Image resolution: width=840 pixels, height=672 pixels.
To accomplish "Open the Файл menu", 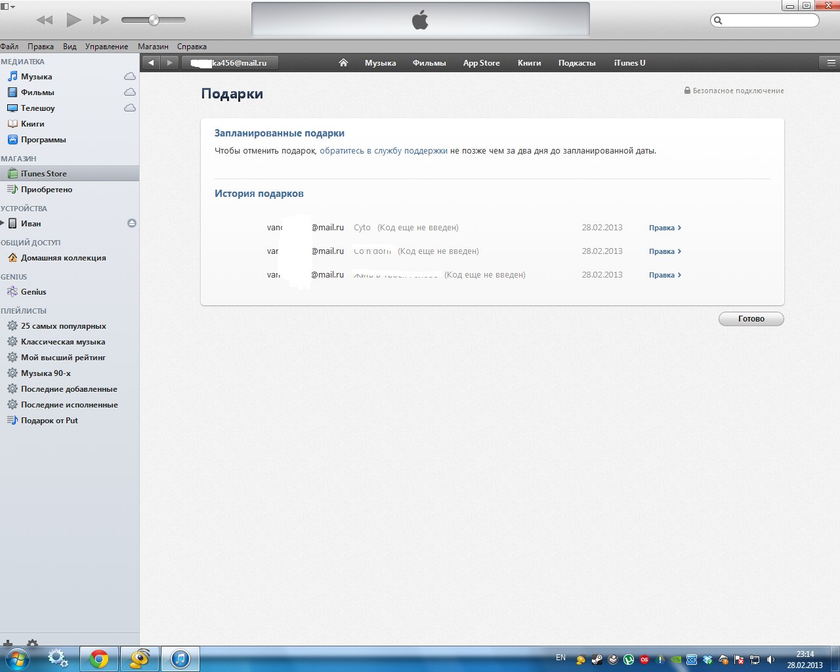I will click(9, 47).
